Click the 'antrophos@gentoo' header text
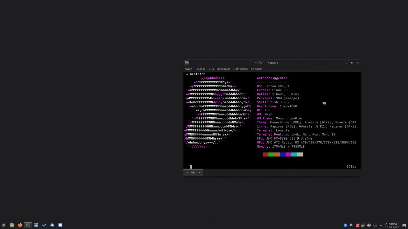The width and height of the screenshot is (408, 229). [272, 78]
